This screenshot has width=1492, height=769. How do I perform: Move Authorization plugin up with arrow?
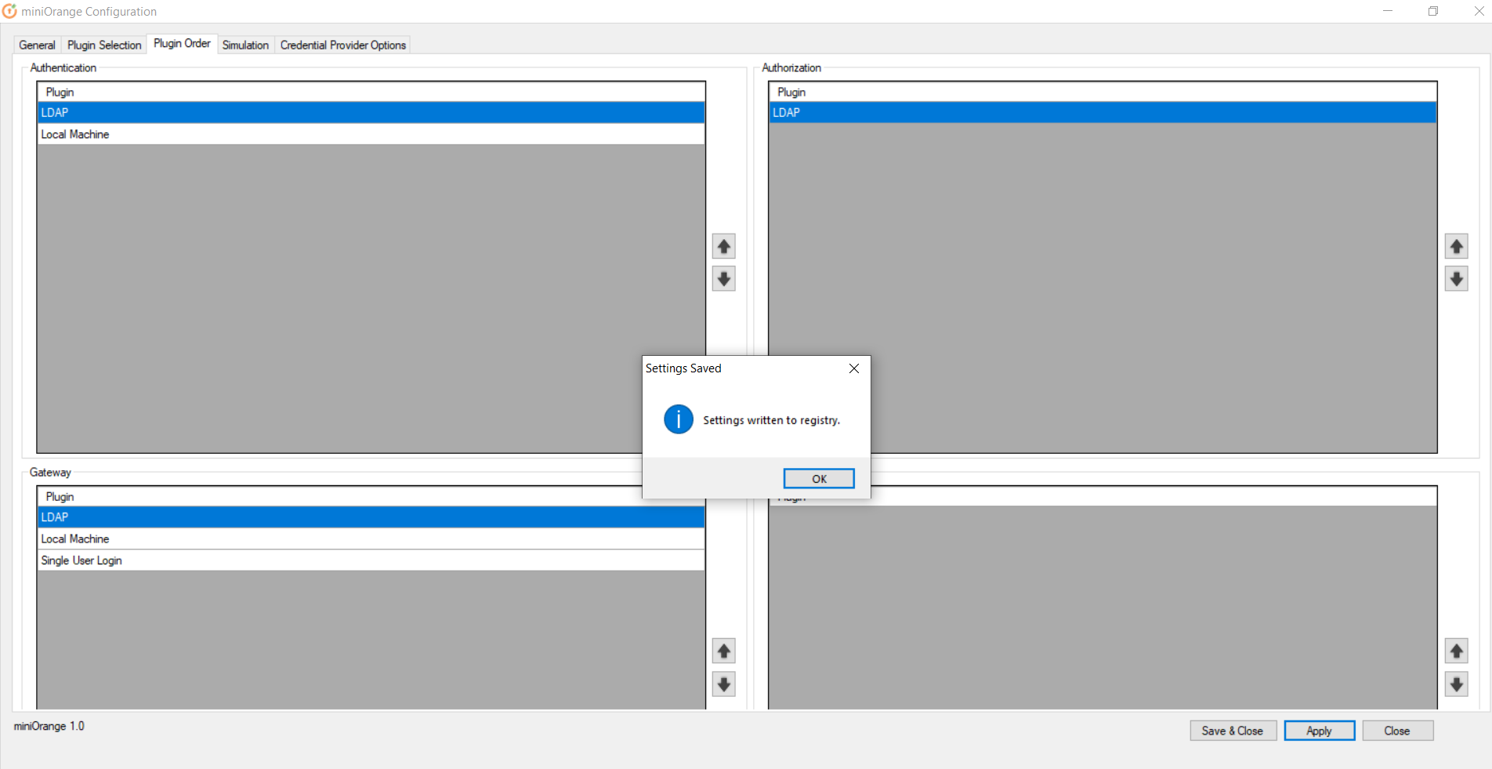coord(1456,246)
